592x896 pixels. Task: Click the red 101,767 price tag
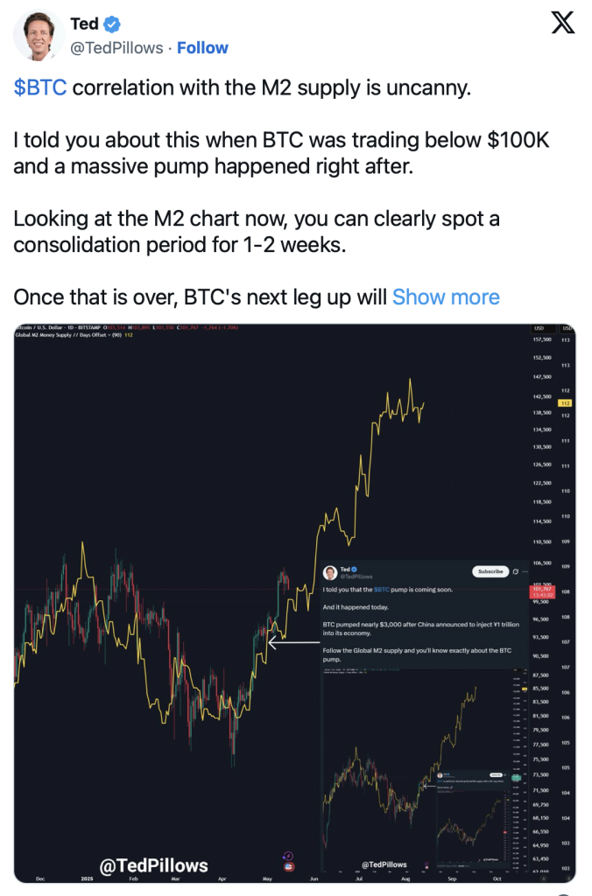tap(542, 591)
